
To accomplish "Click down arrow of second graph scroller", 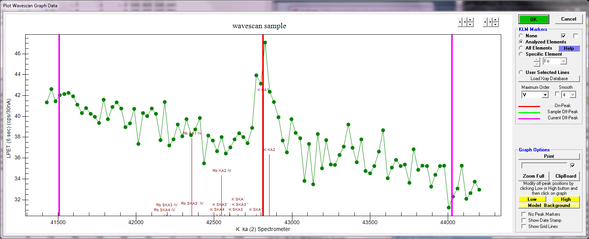I will tap(495, 25).
